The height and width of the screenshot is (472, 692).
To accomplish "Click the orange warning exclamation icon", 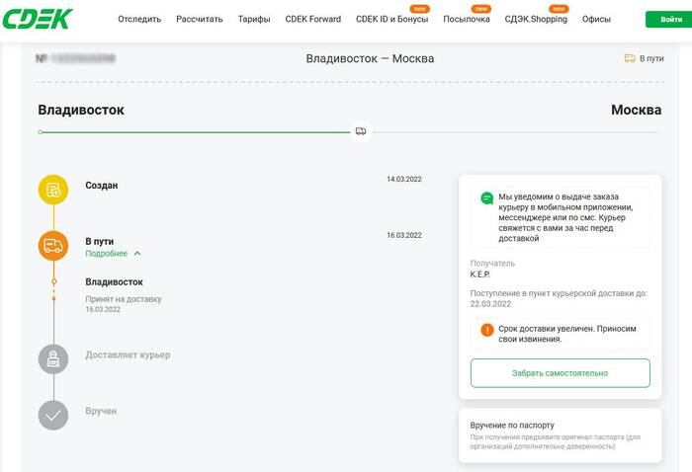I will [486, 330].
